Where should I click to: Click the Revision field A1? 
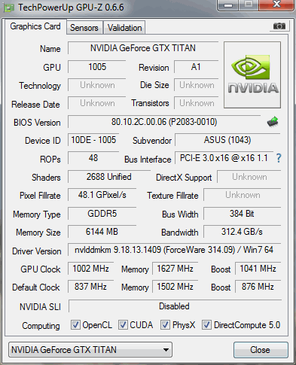[196, 67]
